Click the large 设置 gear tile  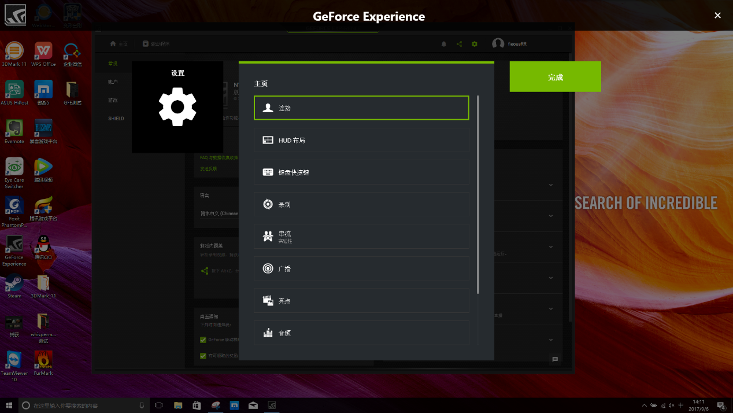[177, 107]
